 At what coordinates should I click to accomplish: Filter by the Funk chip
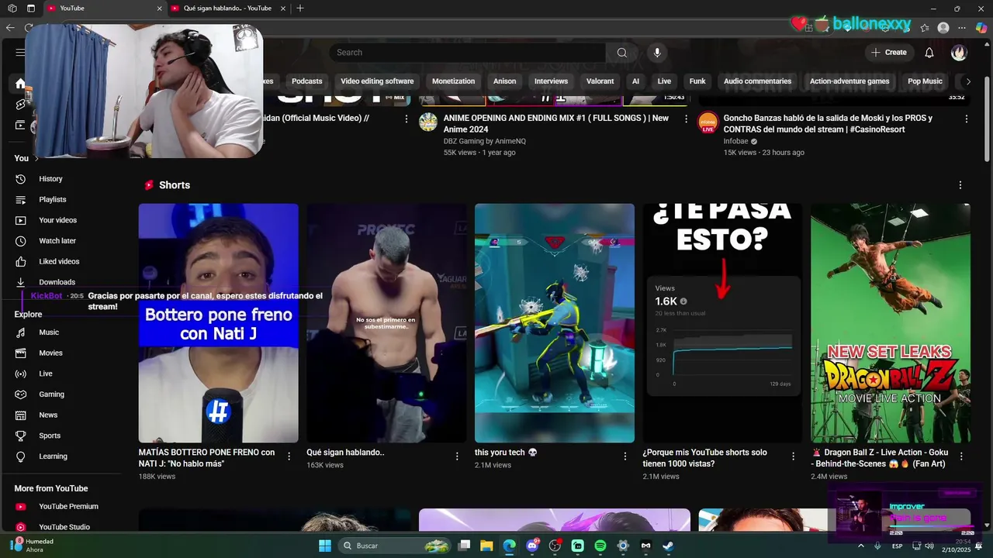point(697,81)
